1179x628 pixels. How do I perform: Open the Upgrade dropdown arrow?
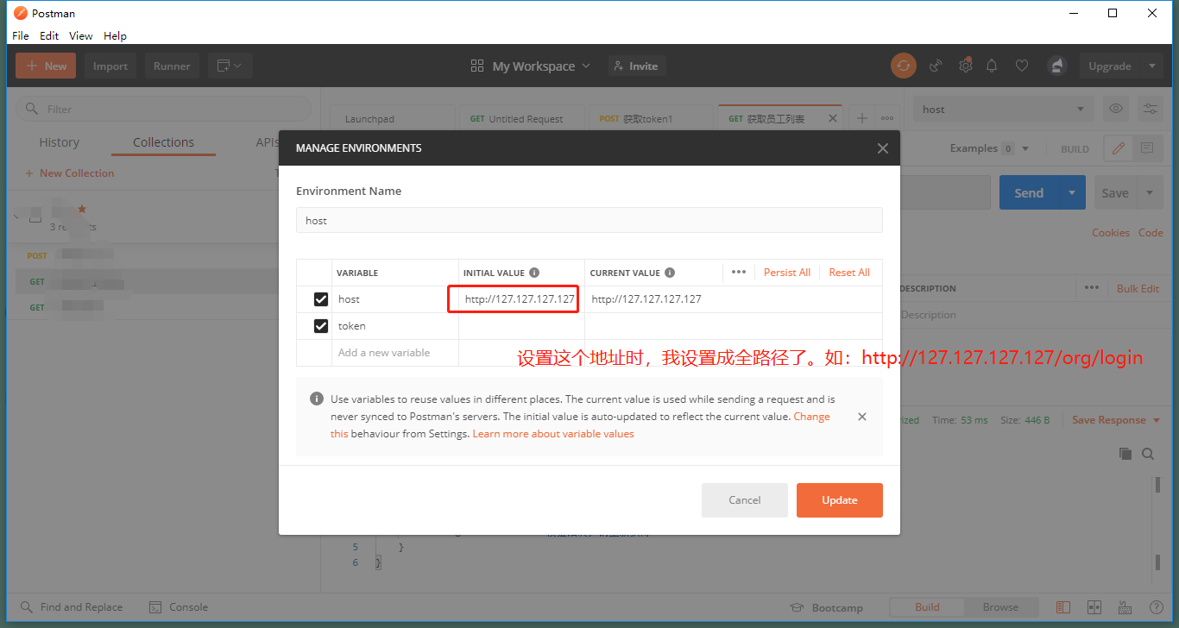1152,66
